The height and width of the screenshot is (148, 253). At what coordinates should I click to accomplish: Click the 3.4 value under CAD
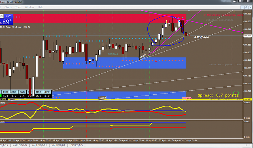22,96
